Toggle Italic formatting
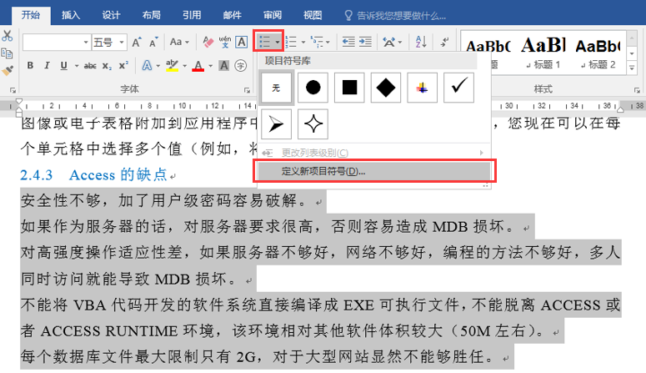The width and height of the screenshot is (646, 373). [48, 66]
